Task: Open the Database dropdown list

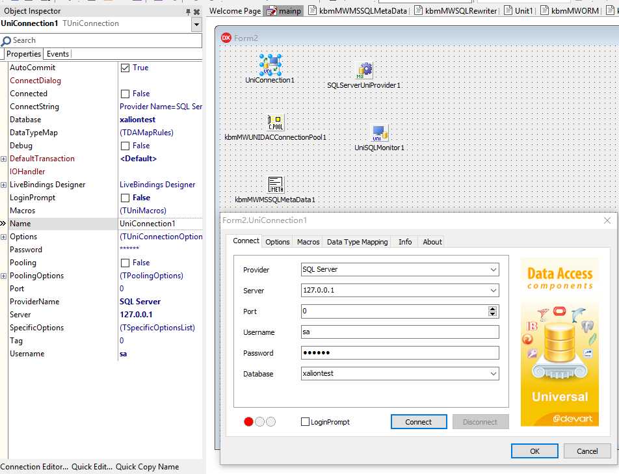Action: pyautogui.click(x=493, y=374)
